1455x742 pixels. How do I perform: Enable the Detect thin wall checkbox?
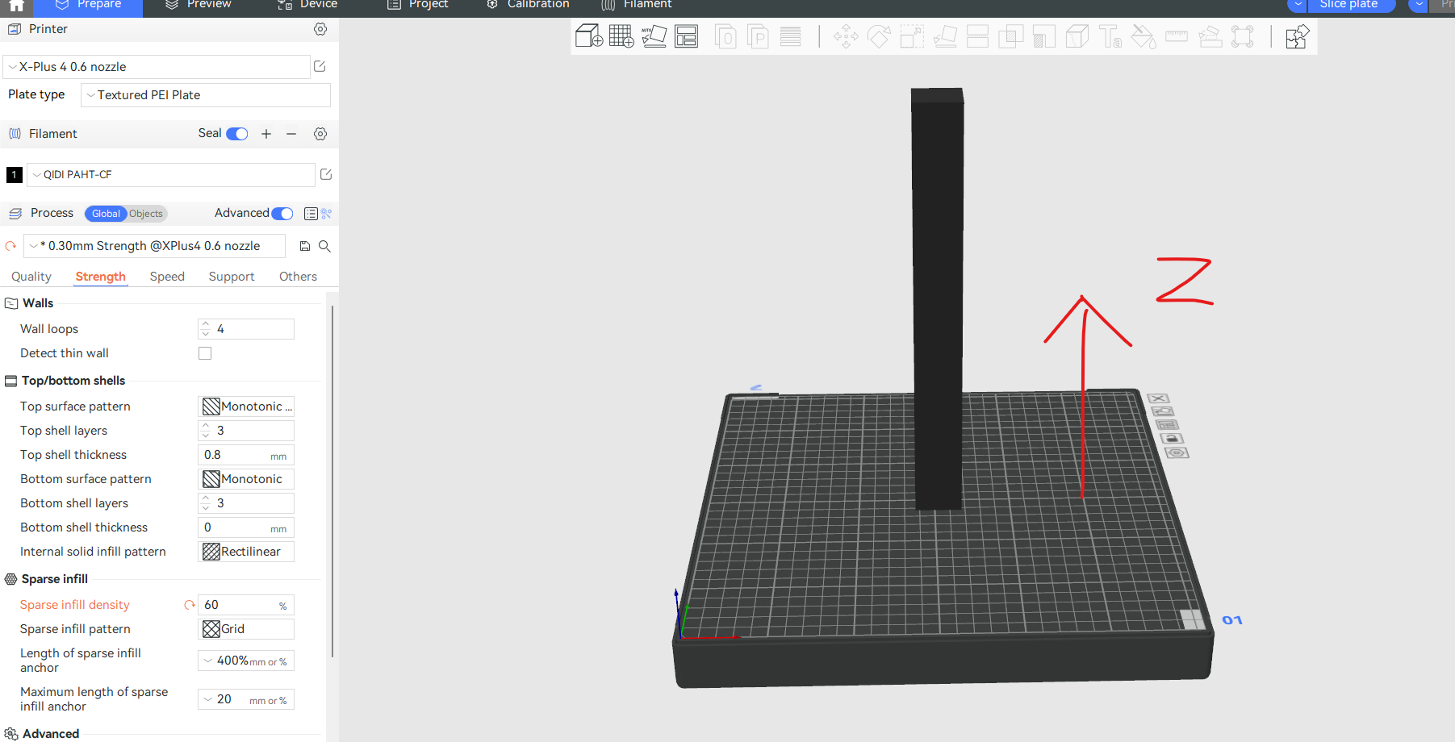(205, 353)
